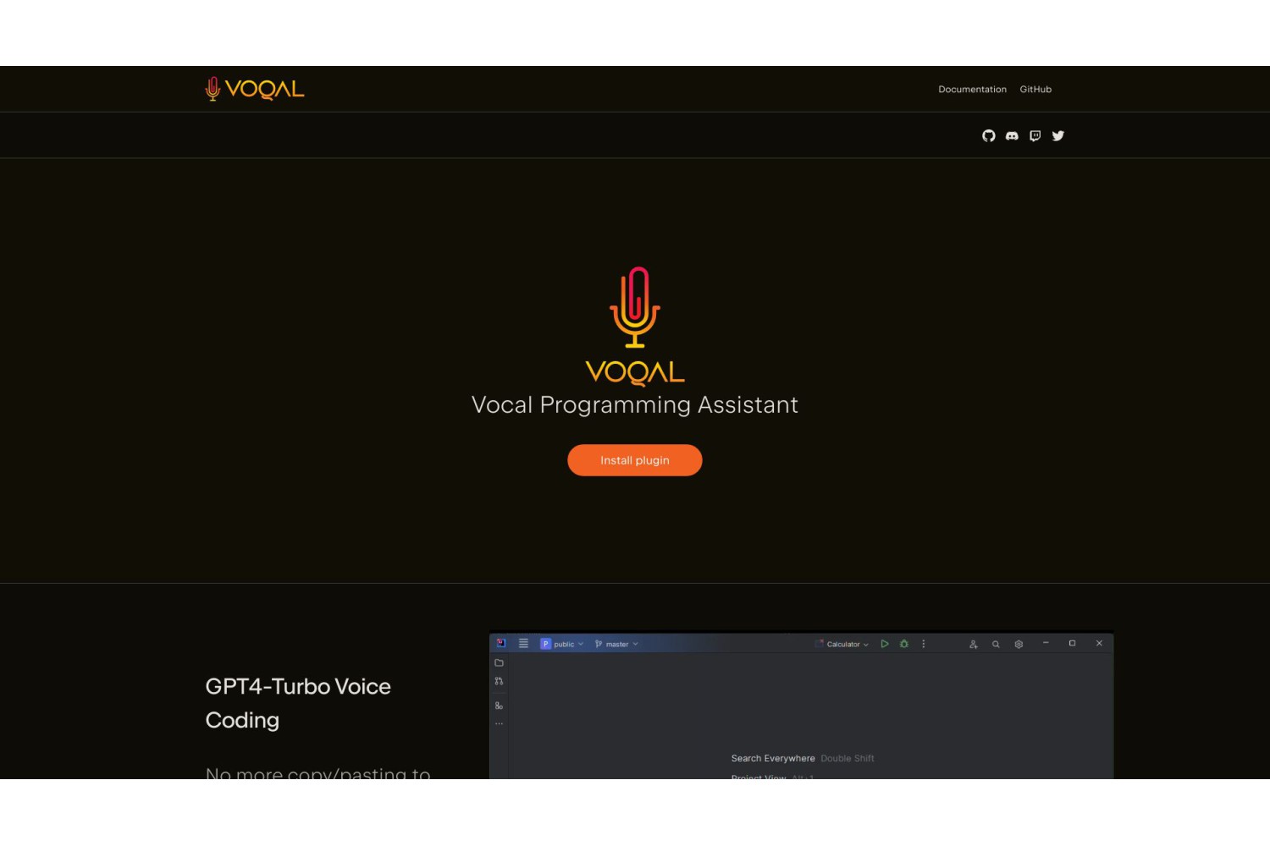Open the IDE toolbar three-dot more actions

pos(924,644)
